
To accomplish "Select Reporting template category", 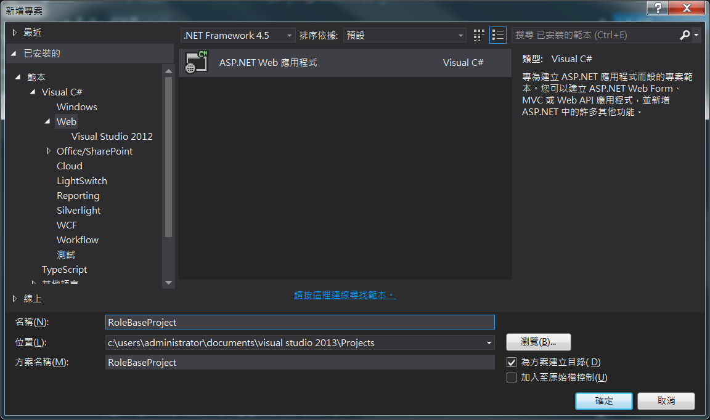I will (78, 195).
